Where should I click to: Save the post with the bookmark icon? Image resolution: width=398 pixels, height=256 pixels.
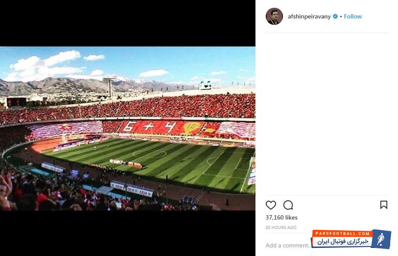point(383,205)
